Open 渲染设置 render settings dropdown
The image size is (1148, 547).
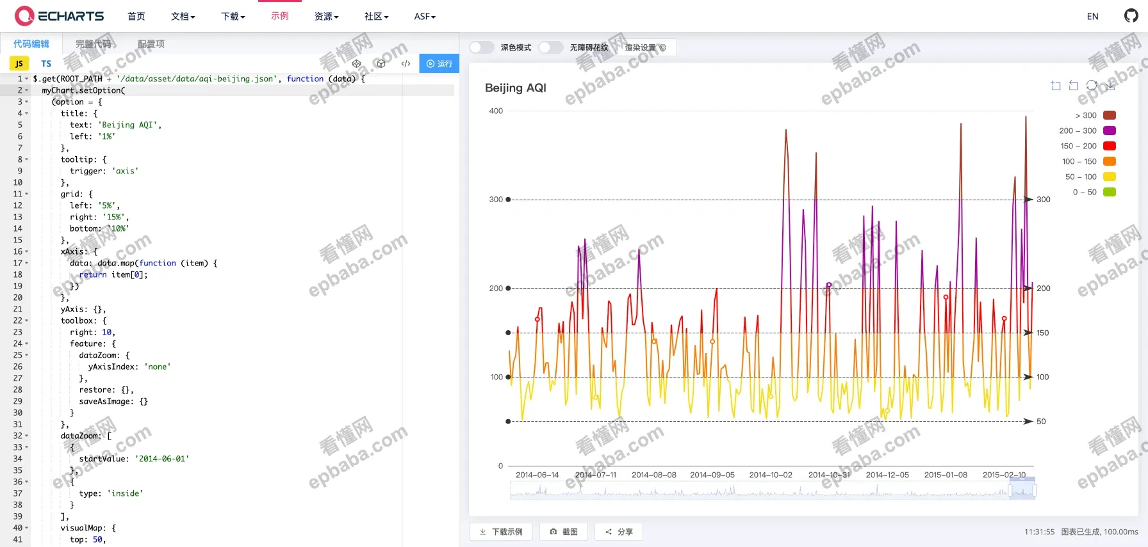click(x=646, y=47)
